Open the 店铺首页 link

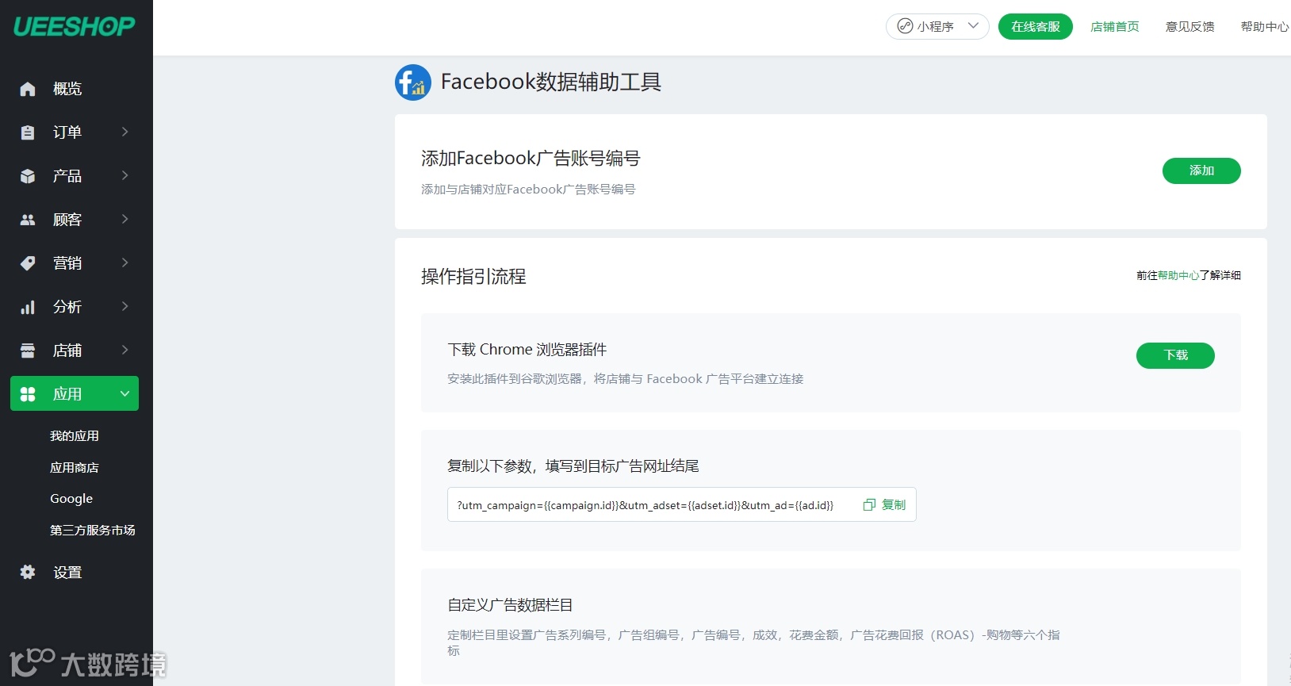pos(1115,26)
